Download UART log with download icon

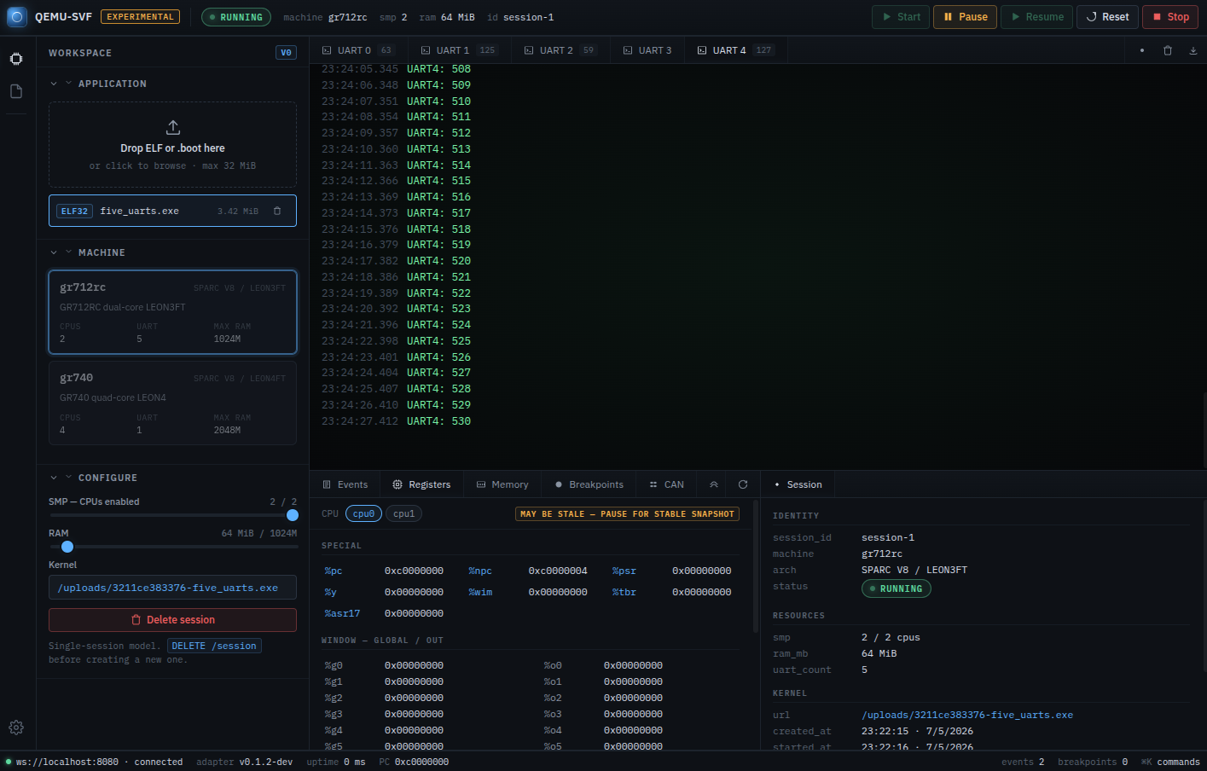pyautogui.click(x=1193, y=50)
